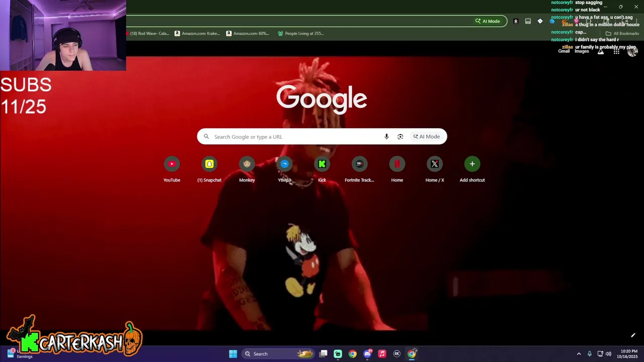Search by image with Google Lens icon
644x362 pixels.
coord(400,137)
